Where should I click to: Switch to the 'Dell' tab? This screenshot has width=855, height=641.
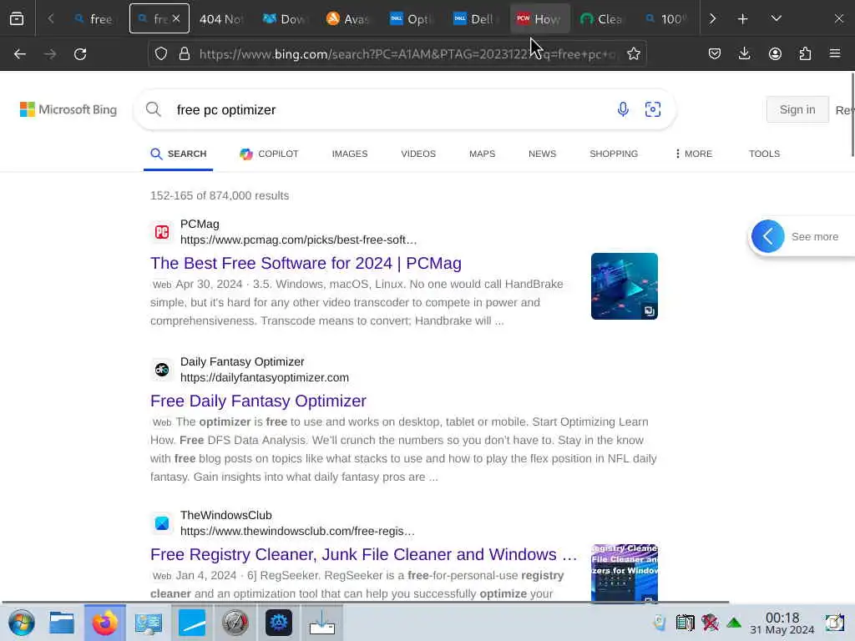click(475, 19)
